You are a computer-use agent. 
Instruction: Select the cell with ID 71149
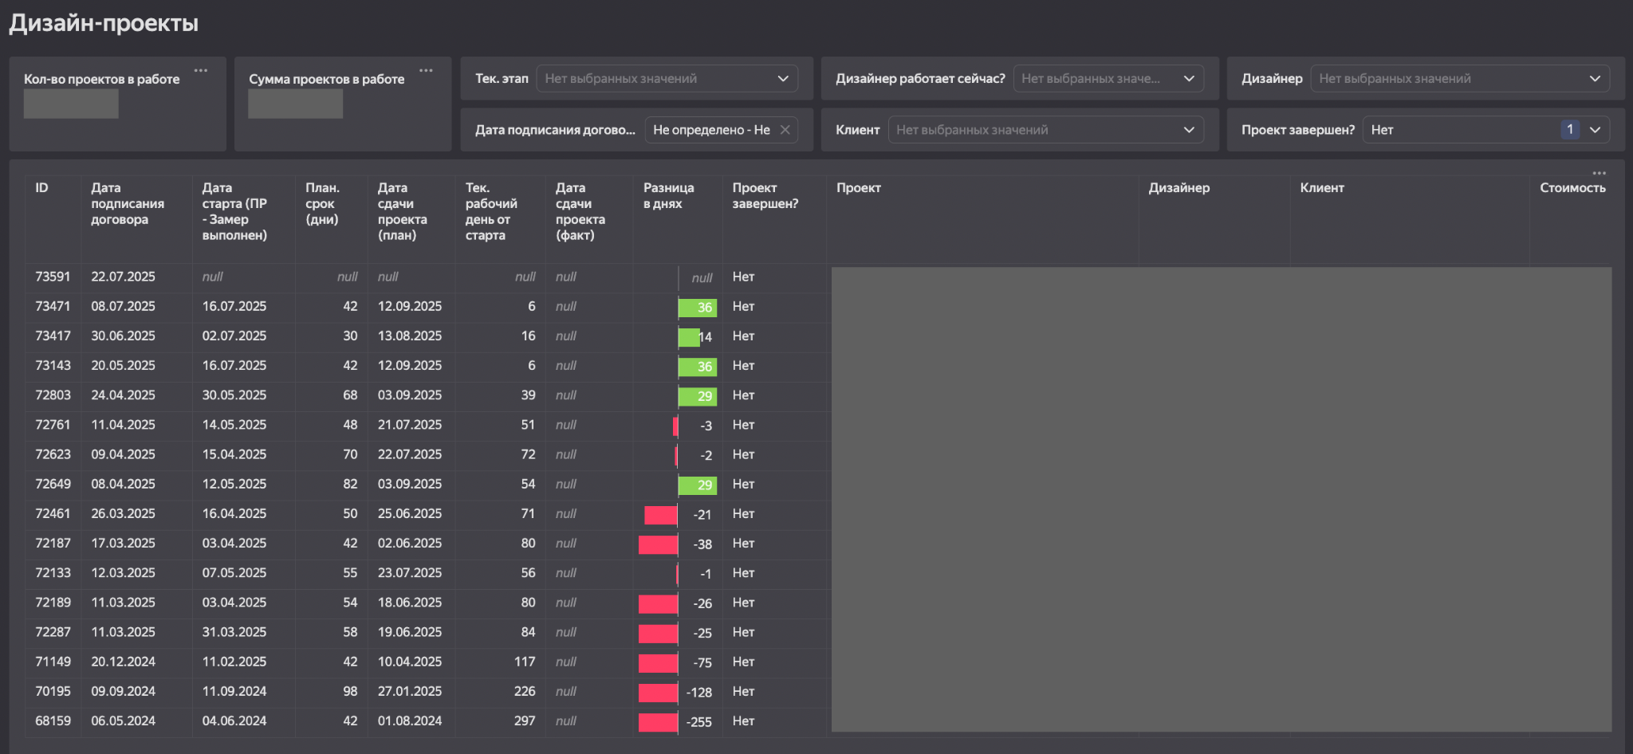[53, 662]
